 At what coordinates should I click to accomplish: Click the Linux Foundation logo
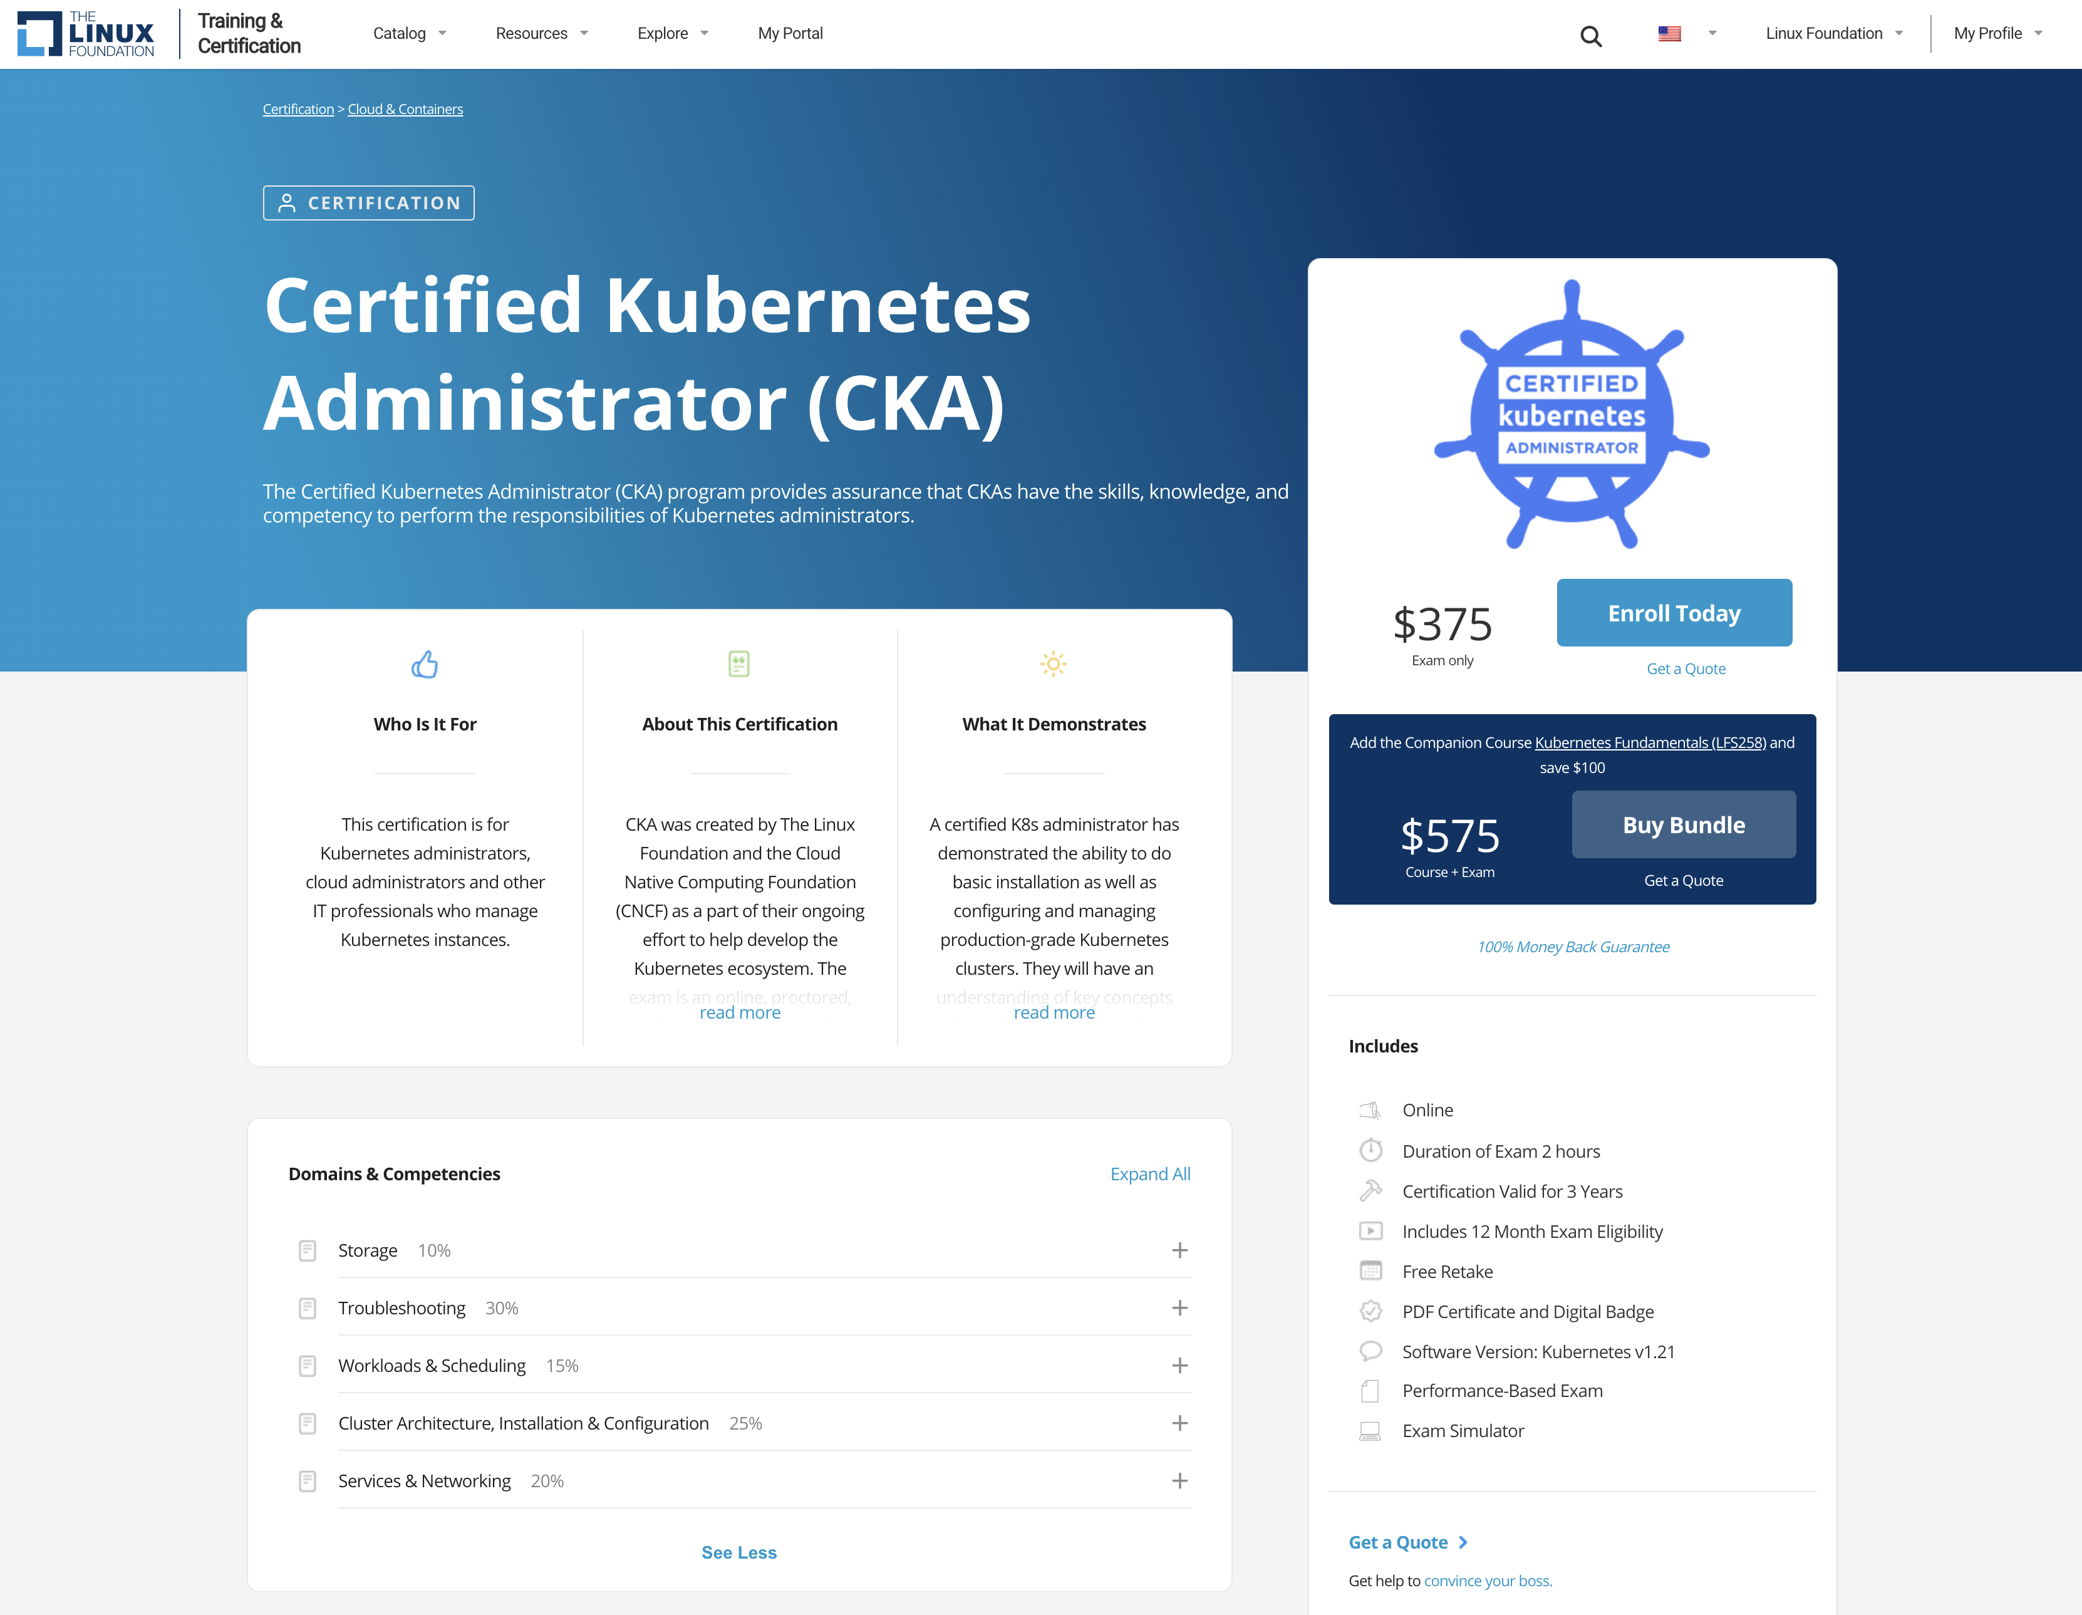pyautogui.click(x=86, y=34)
